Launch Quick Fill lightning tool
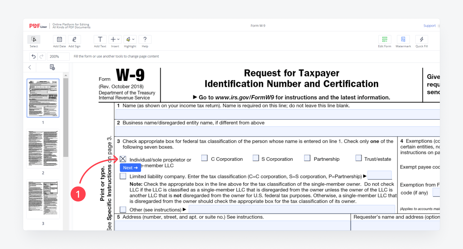463x249 pixels. [422, 39]
